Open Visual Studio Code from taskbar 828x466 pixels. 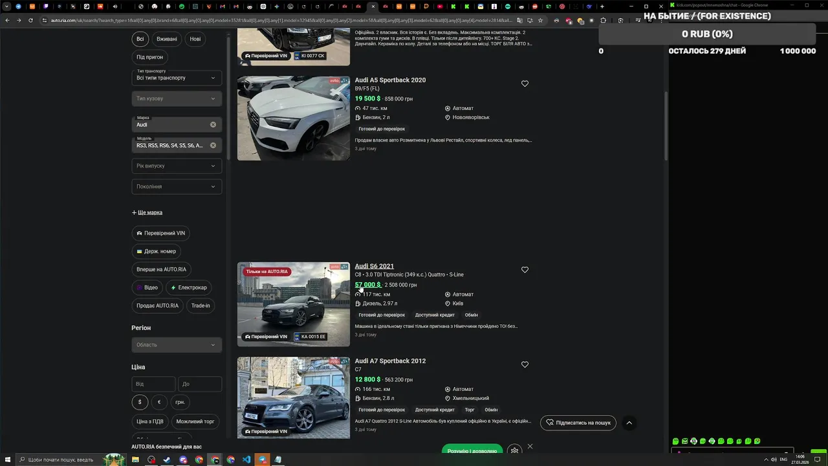(246, 460)
